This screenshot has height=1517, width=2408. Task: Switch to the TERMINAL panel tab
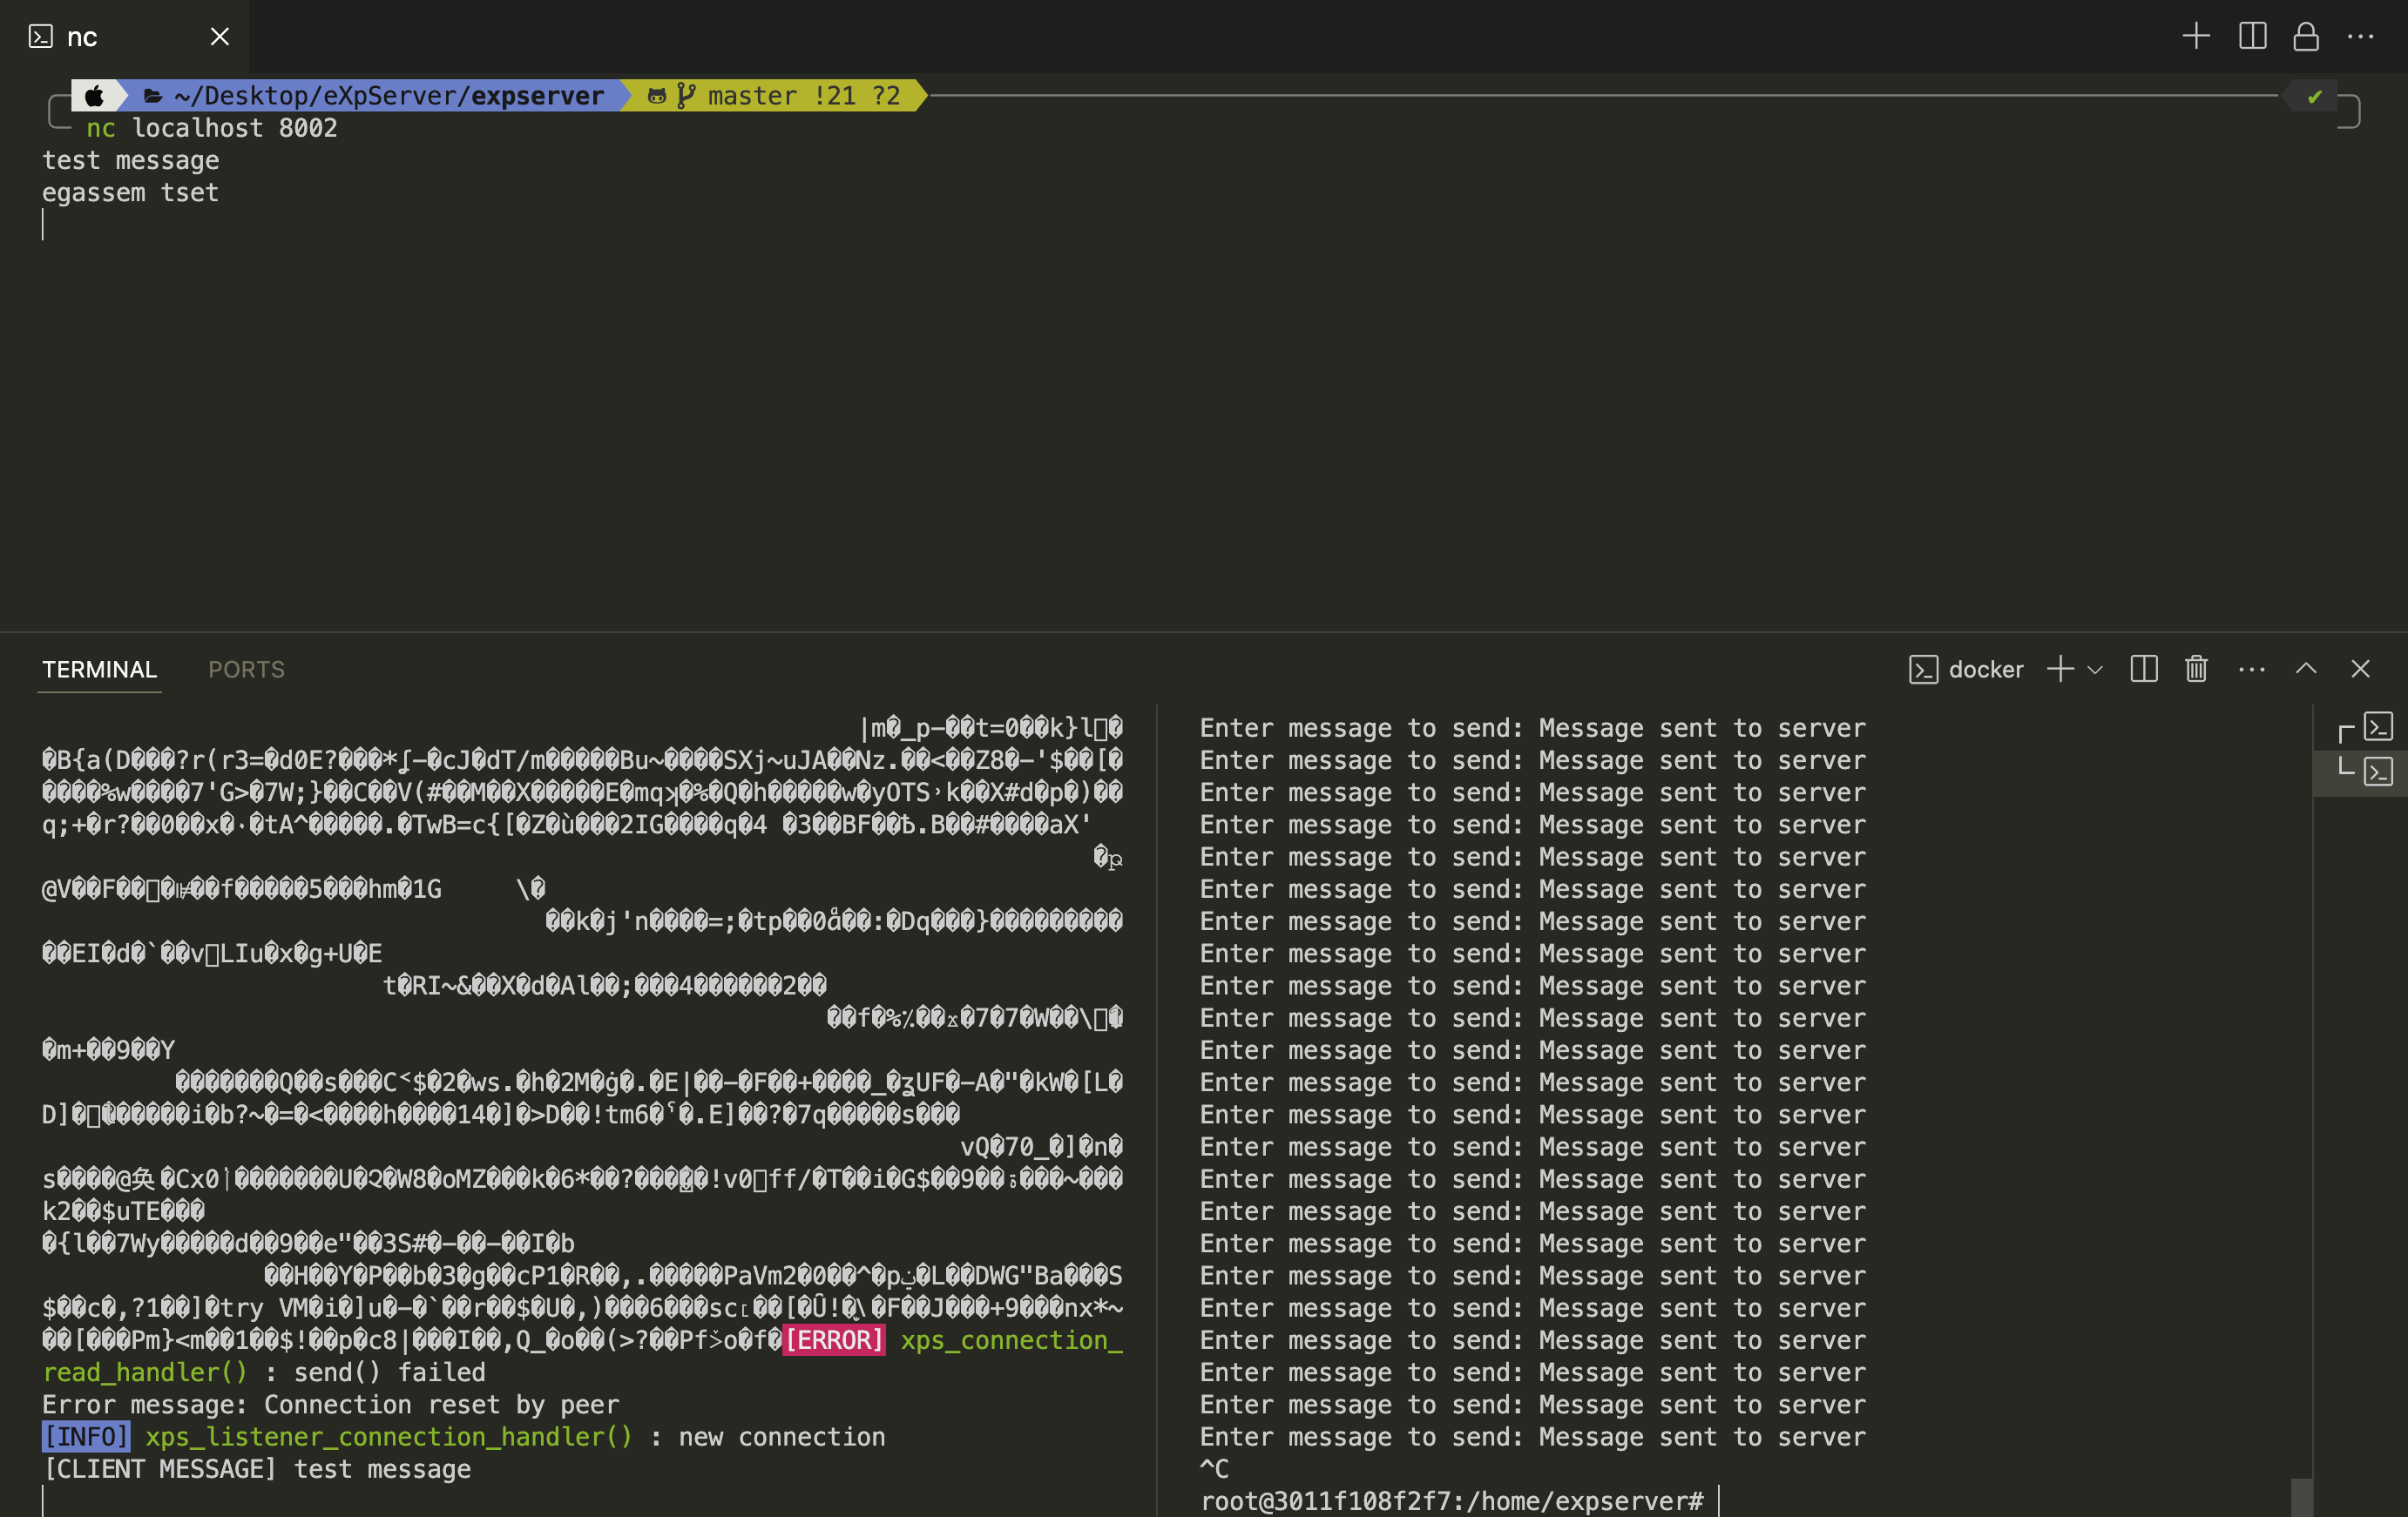99,670
